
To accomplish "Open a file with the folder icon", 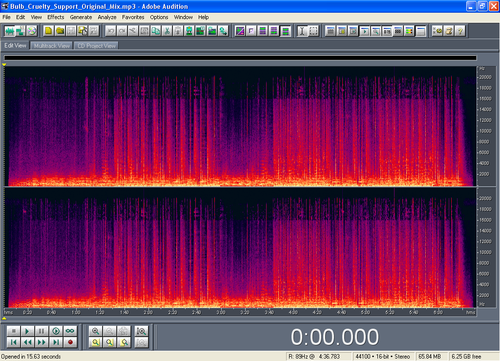I will tap(60, 31).
